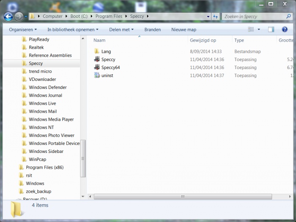Screen dimensions: 296x222
Task: Open the Organiseren menu
Action: click(x=23, y=30)
